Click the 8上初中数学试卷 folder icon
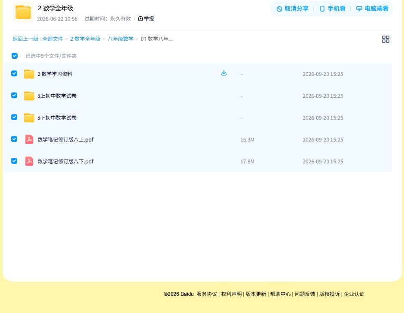The width and height of the screenshot is (404, 313). click(x=29, y=96)
